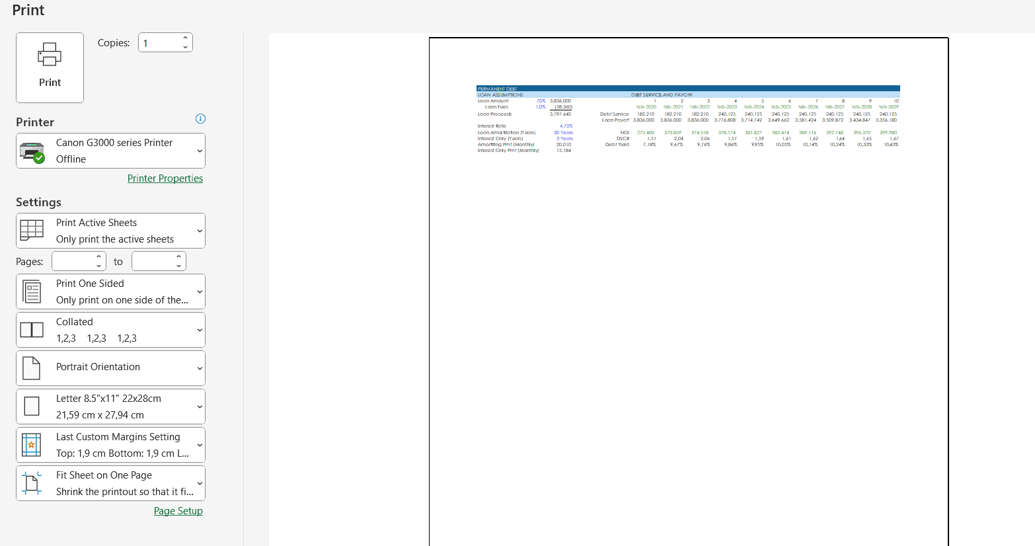Click the Letter paper size icon
The height and width of the screenshot is (546, 1035).
pyautogui.click(x=32, y=407)
